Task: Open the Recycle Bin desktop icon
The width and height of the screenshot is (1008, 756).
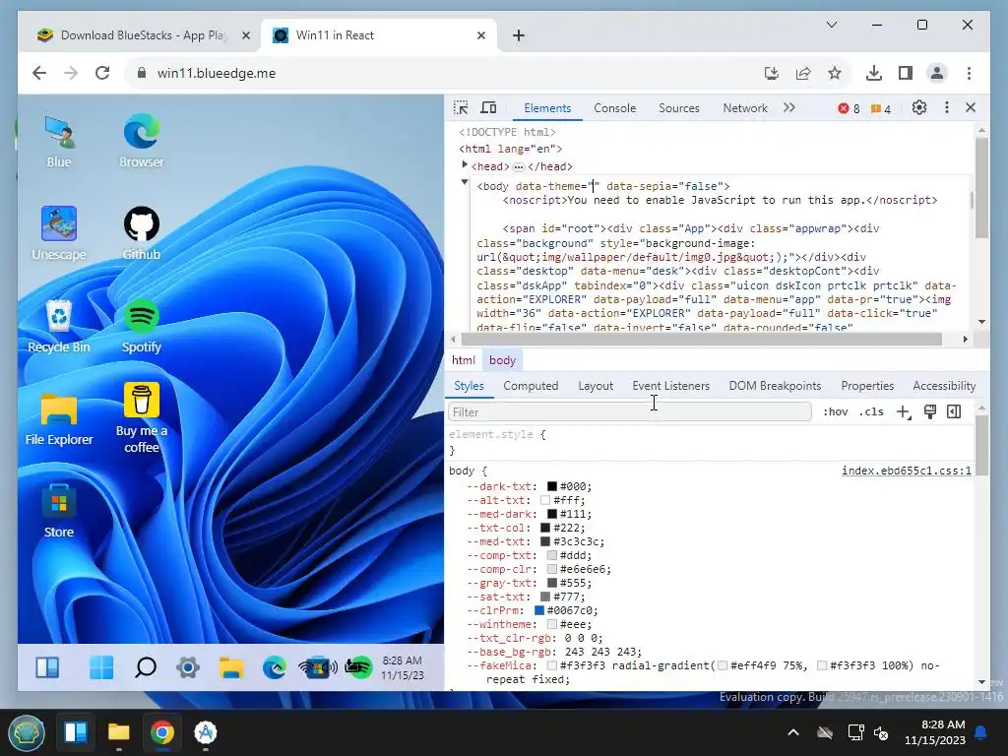Action: pos(59,326)
